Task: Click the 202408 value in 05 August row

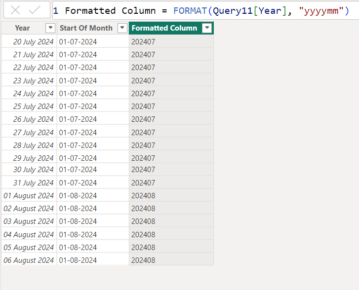Action: tap(143, 248)
